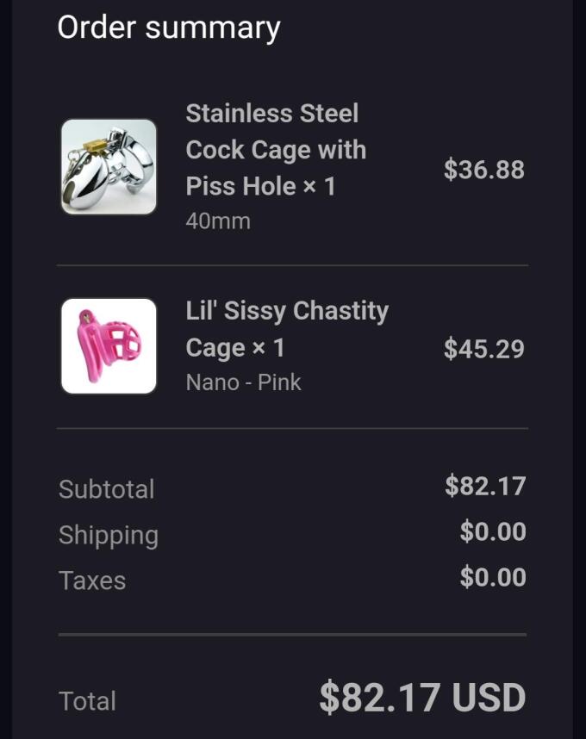Viewport: 586px width, 739px height.
Task: Click the subtotal amount $82.17
Action: point(485,487)
